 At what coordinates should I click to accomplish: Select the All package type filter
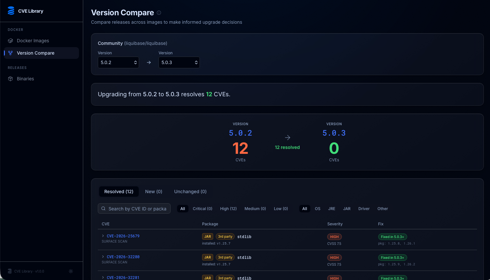(x=305, y=209)
